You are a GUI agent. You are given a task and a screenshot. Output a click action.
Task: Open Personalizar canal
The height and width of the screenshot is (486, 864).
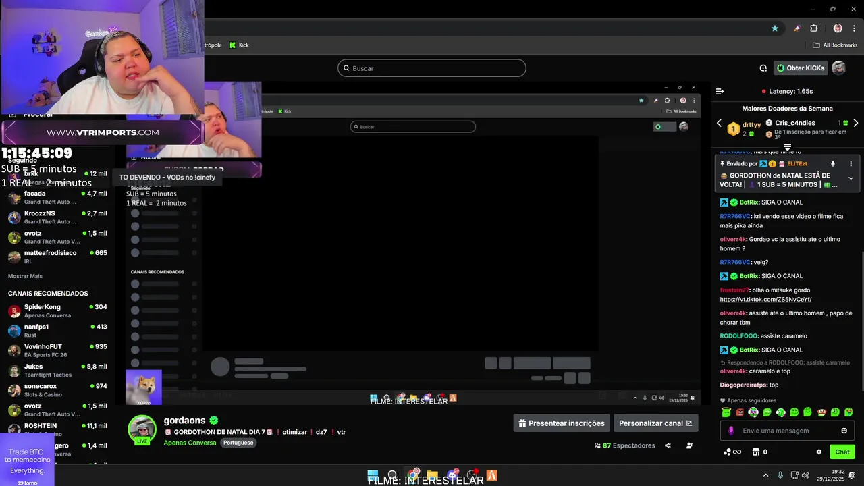tap(655, 423)
